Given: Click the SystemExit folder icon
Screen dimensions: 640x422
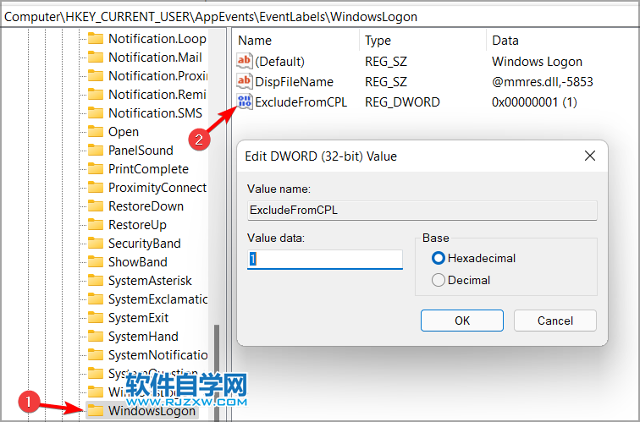Looking at the screenshot, I should (x=95, y=318).
